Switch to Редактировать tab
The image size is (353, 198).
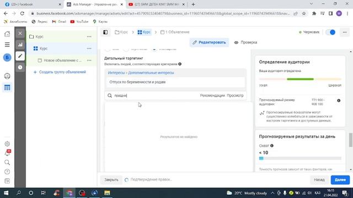209,42
